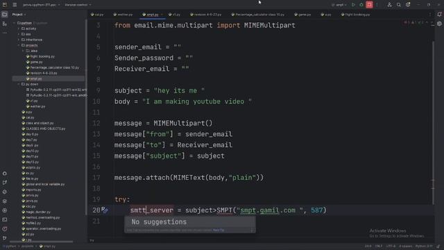The image size is (444, 250).
Task: Open Python Packages tool window
Action: pos(5,201)
